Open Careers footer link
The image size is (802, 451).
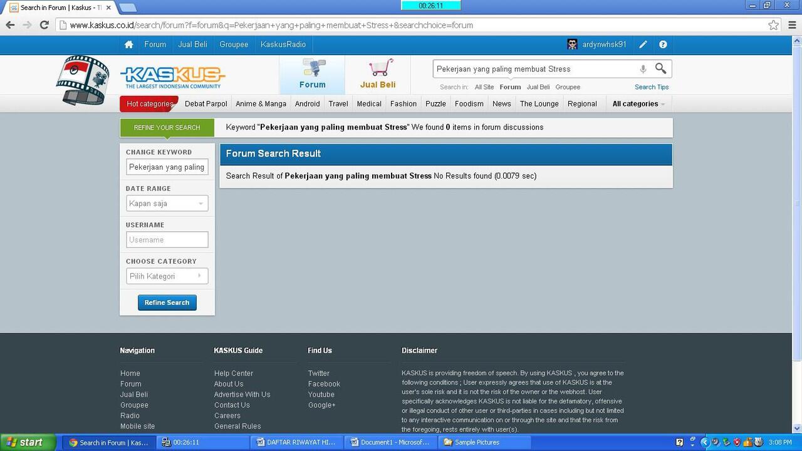point(227,416)
